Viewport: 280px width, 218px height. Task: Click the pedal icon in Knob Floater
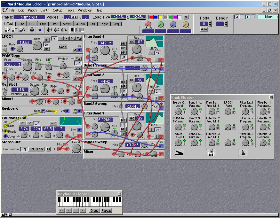click(179, 152)
